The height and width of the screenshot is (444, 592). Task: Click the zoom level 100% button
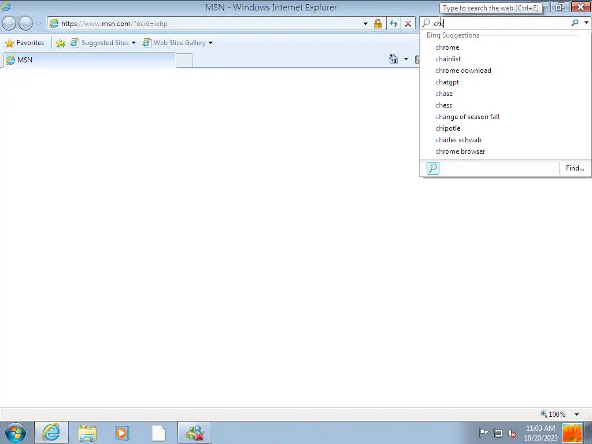[553, 414]
